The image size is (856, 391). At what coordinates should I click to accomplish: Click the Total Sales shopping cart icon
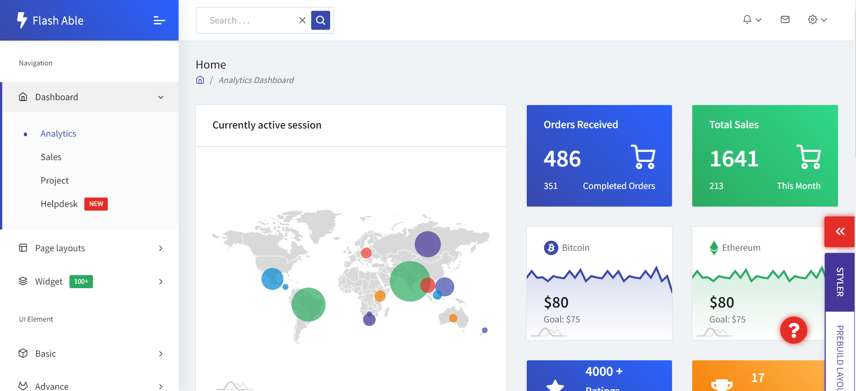[809, 157]
